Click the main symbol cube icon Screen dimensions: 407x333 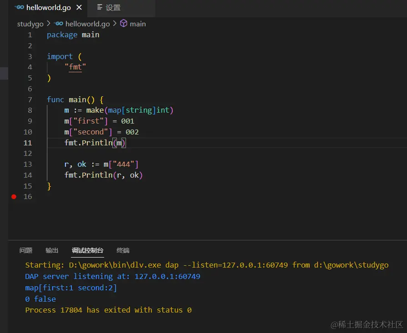[124, 23]
